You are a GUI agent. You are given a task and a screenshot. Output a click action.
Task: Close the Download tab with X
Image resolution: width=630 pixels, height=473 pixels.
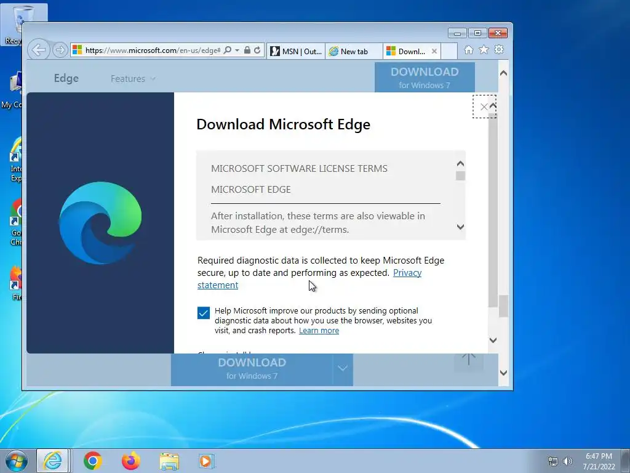coord(434,51)
